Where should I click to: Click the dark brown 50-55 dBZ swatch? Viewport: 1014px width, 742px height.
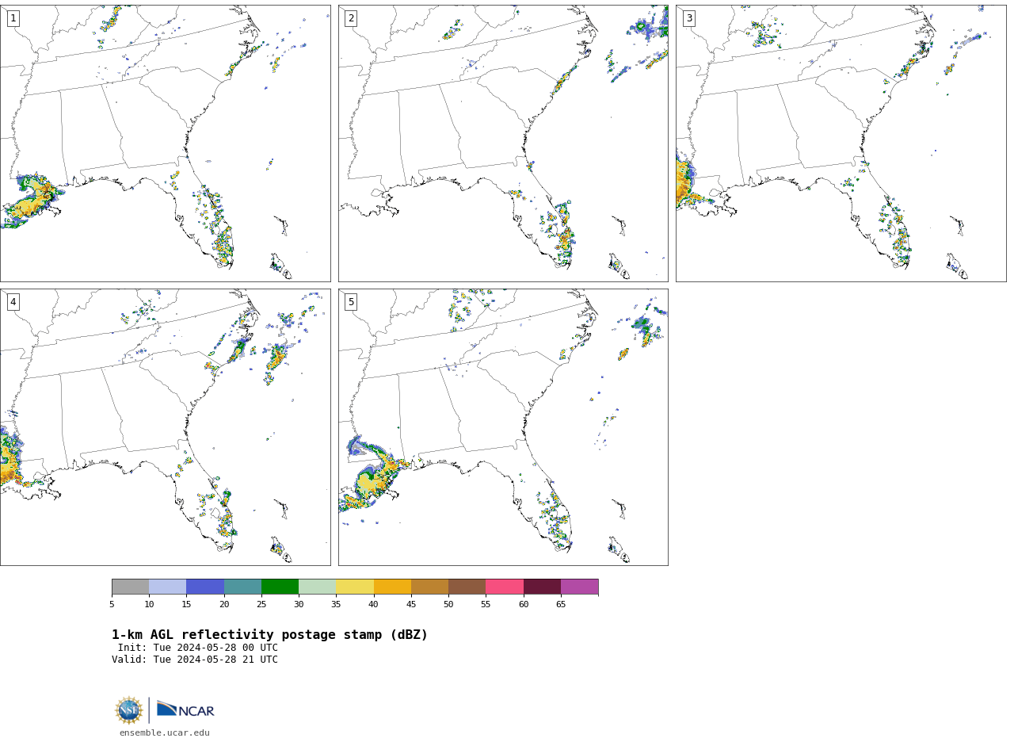[x=467, y=587]
